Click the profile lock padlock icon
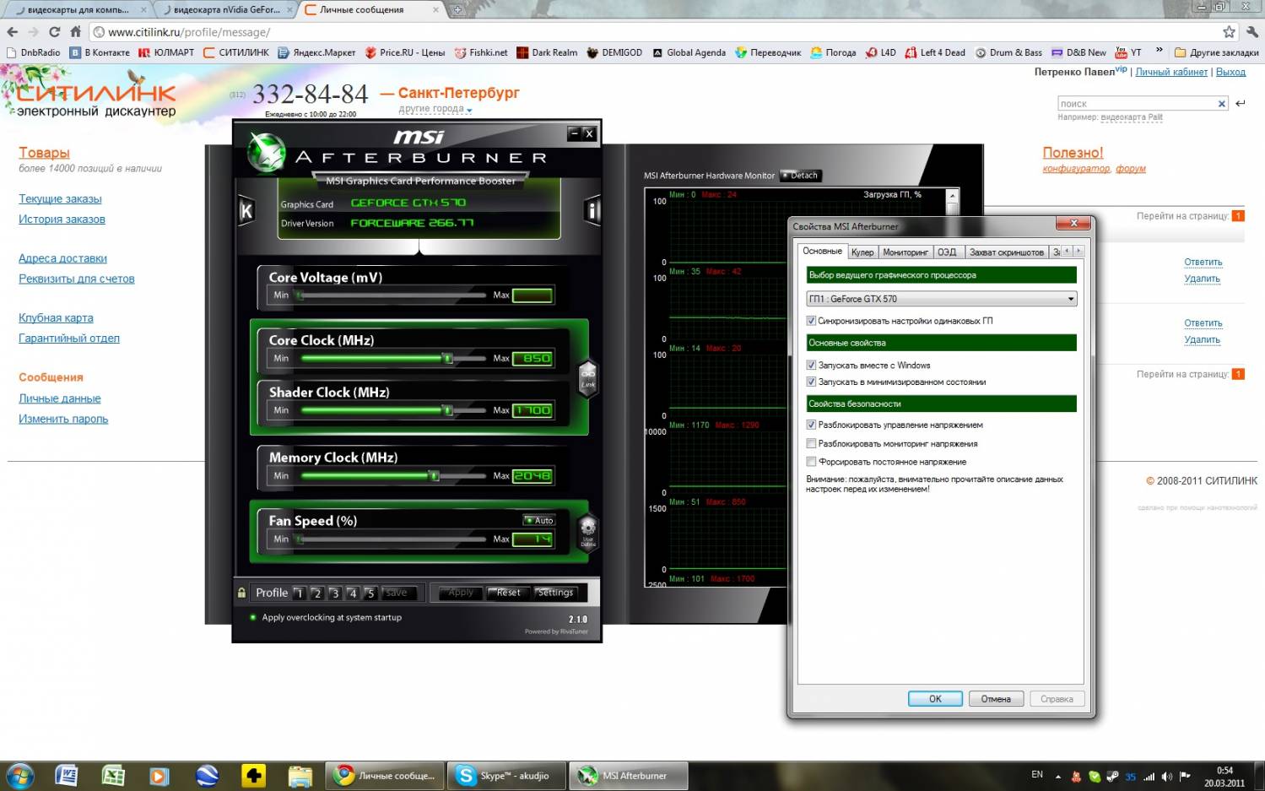 click(241, 593)
